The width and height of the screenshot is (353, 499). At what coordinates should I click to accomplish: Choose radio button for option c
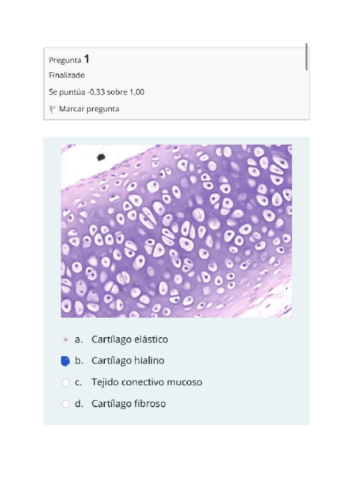(65, 382)
